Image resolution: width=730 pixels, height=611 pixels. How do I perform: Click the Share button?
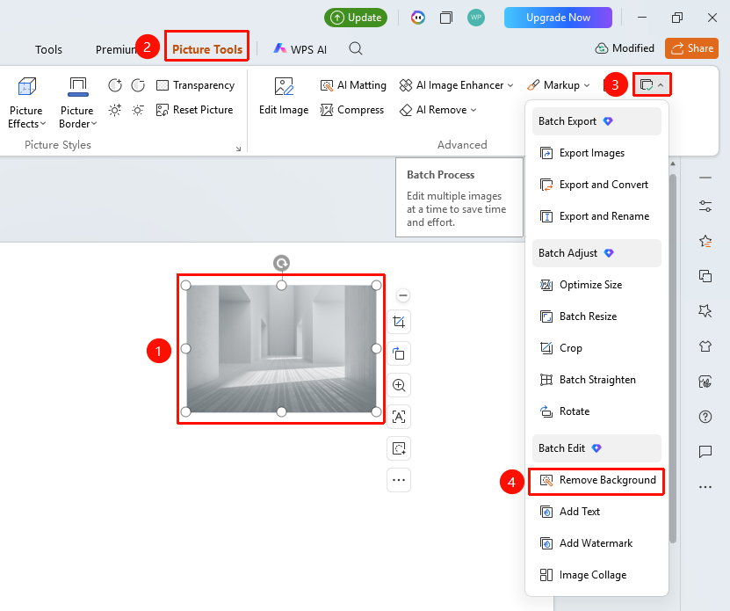(691, 48)
